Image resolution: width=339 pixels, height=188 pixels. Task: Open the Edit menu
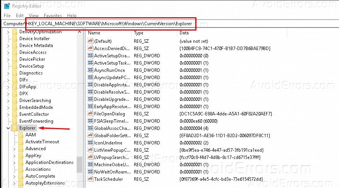[20, 16]
